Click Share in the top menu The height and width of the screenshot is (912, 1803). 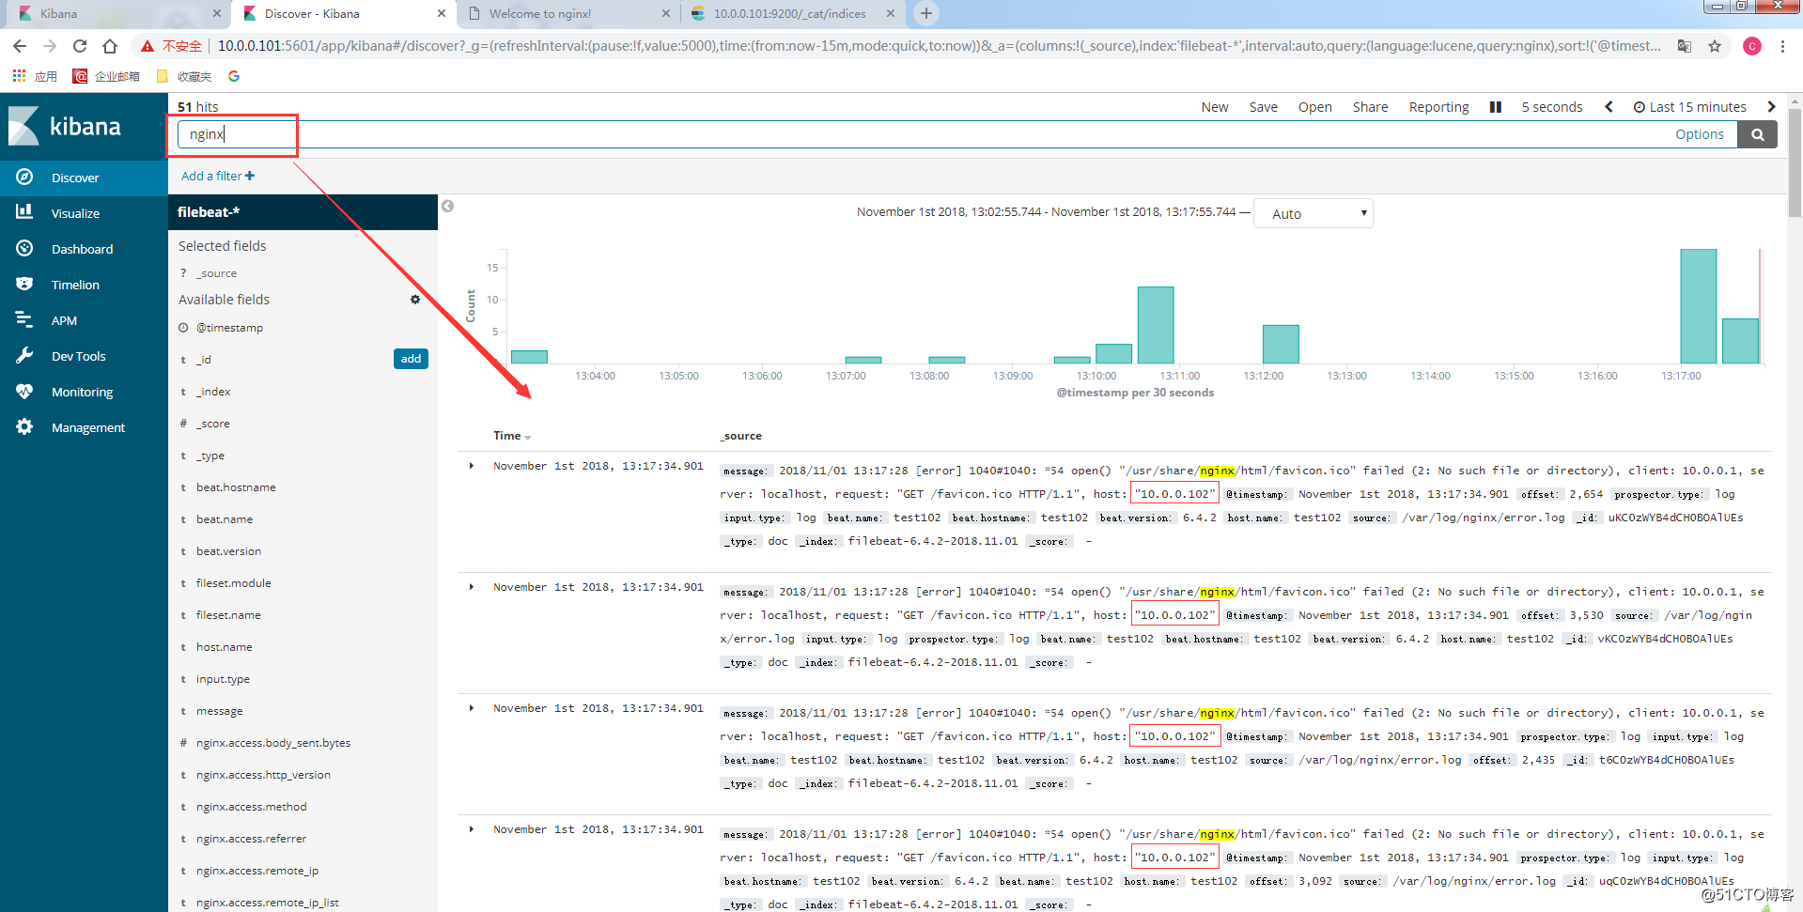coord(1370,107)
